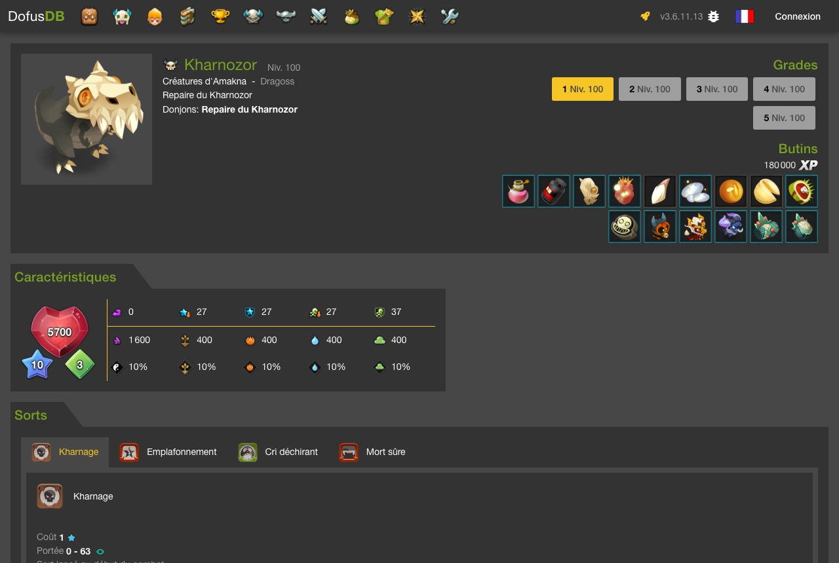This screenshot has width=839, height=563.
Task: Open the green spiked log loot item
Action: 766,227
